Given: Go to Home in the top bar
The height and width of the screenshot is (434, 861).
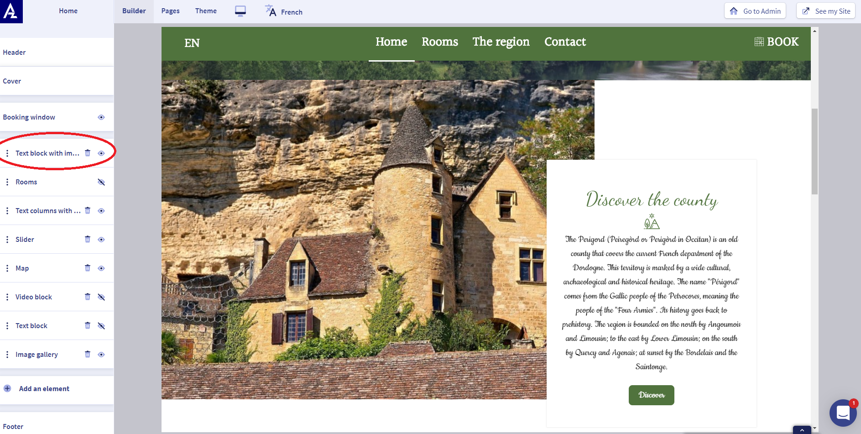Looking at the screenshot, I should pos(68,11).
